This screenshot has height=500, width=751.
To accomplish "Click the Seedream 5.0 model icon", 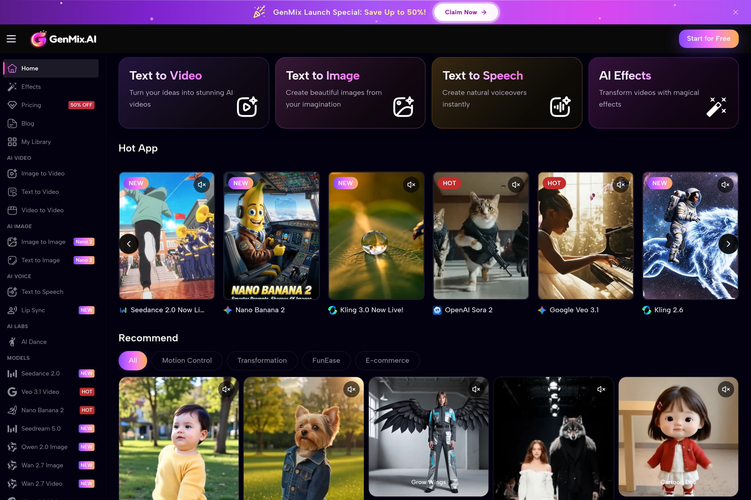I will 12,429.
